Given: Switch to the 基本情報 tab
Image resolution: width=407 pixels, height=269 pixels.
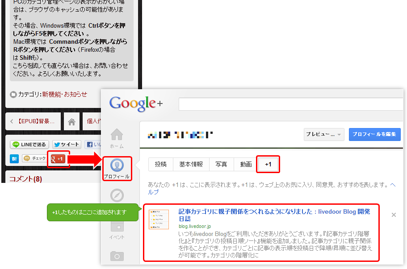Looking at the screenshot, I should click(191, 164).
